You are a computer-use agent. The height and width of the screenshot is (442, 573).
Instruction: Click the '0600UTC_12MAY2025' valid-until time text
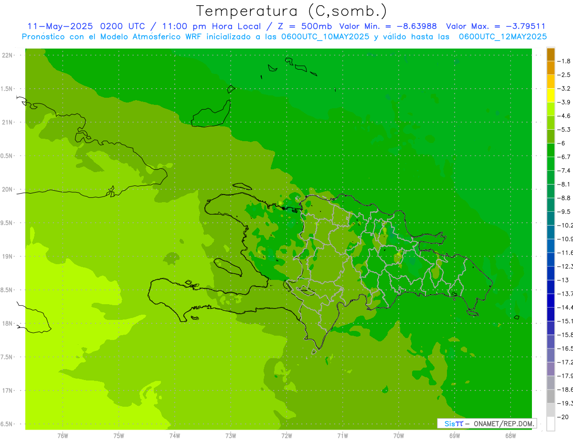503,36
